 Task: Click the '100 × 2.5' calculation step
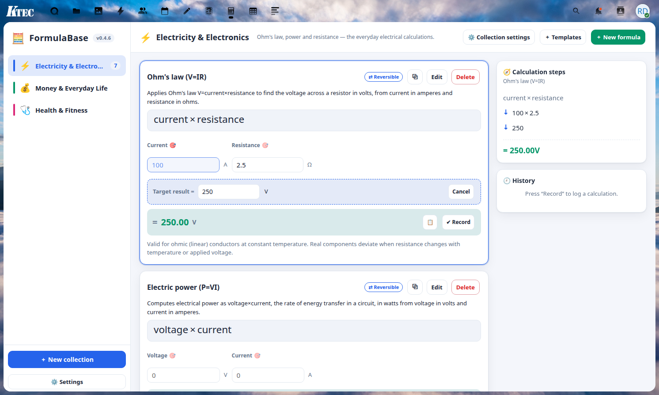point(525,113)
